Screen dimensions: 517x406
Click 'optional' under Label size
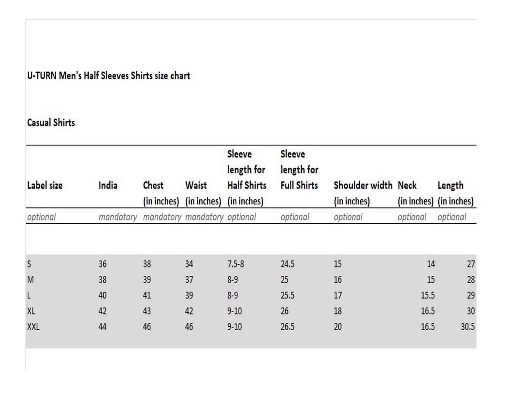(x=41, y=217)
